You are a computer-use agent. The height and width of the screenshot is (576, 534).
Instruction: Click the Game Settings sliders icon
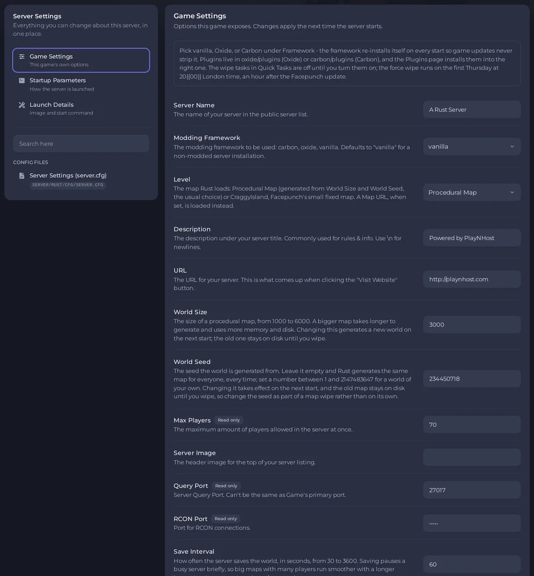coord(22,57)
